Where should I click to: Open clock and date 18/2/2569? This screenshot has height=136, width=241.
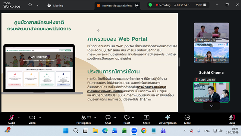[x=232, y=131]
